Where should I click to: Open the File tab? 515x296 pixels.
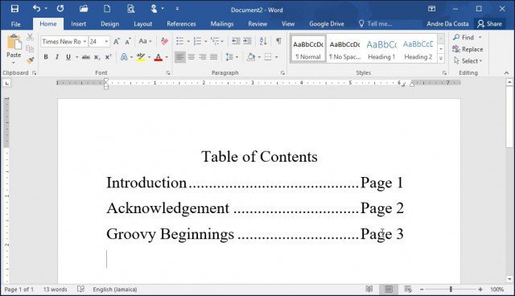pos(16,24)
